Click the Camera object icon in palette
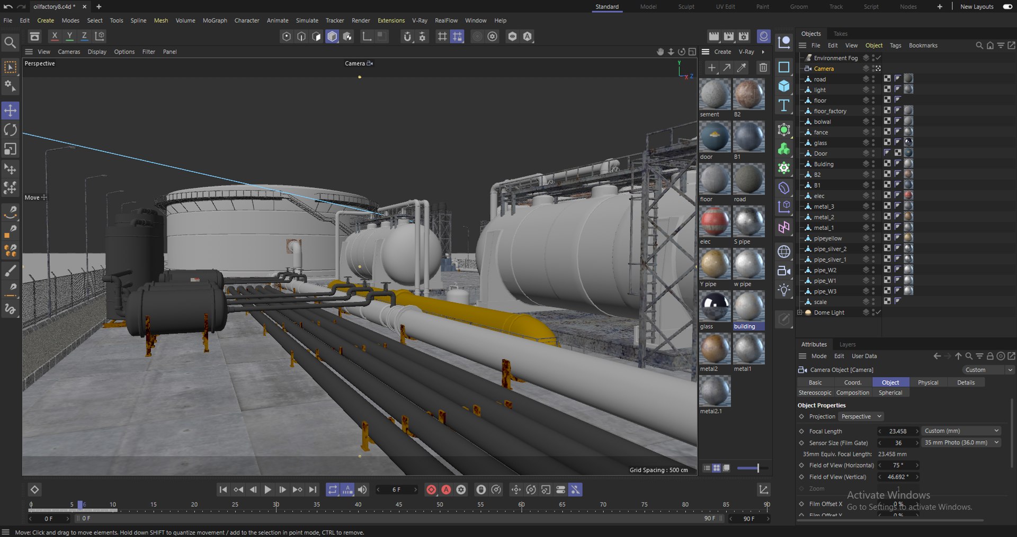 click(784, 271)
